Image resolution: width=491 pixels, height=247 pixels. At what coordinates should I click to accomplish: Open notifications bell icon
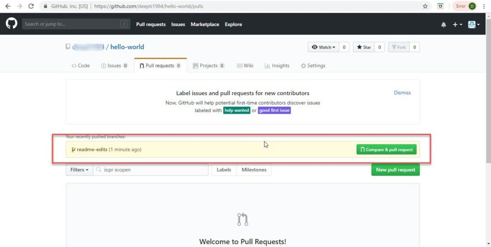(x=444, y=24)
